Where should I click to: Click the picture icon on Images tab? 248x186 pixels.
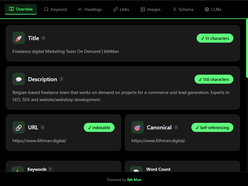(x=143, y=9)
